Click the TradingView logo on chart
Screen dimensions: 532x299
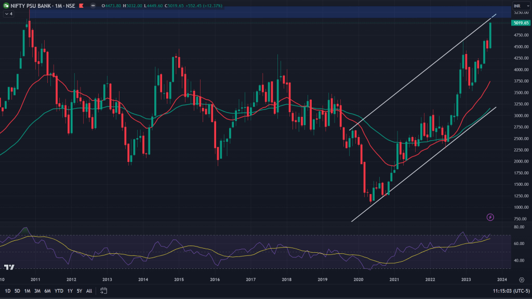click(x=8, y=267)
